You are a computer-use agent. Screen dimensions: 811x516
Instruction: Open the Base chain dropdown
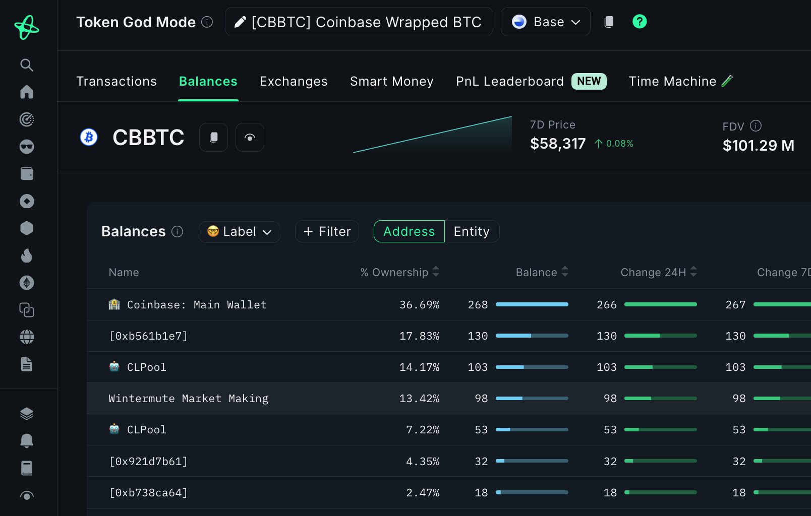pyautogui.click(x=545, y=22)
